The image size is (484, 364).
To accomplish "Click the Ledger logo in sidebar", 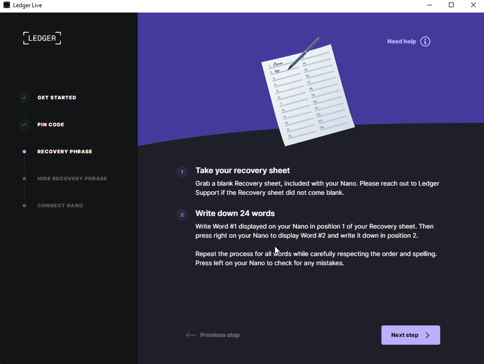I will [42, 38].
